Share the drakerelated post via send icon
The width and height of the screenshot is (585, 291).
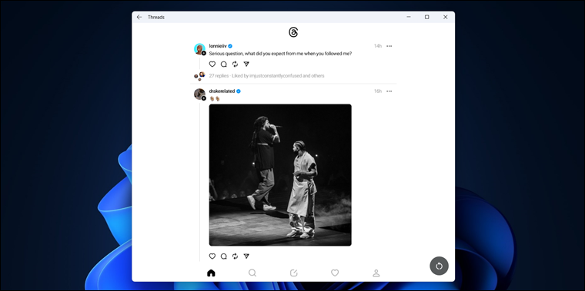pos(246,256)
